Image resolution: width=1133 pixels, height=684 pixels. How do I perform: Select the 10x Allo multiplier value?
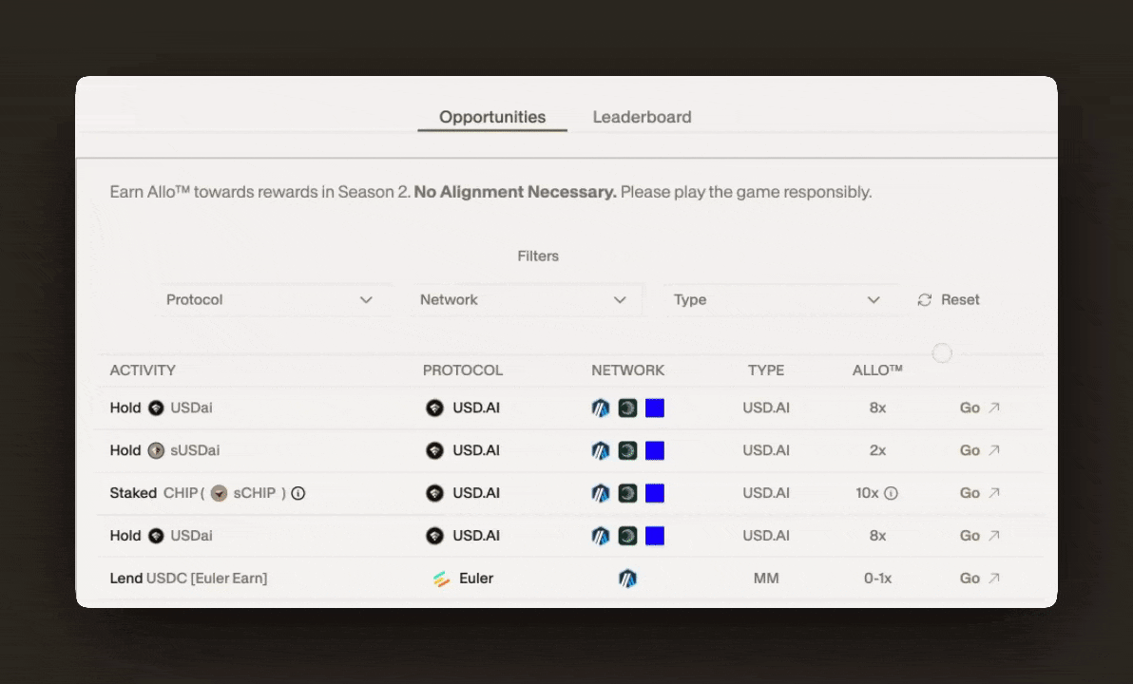coord(867,493)
